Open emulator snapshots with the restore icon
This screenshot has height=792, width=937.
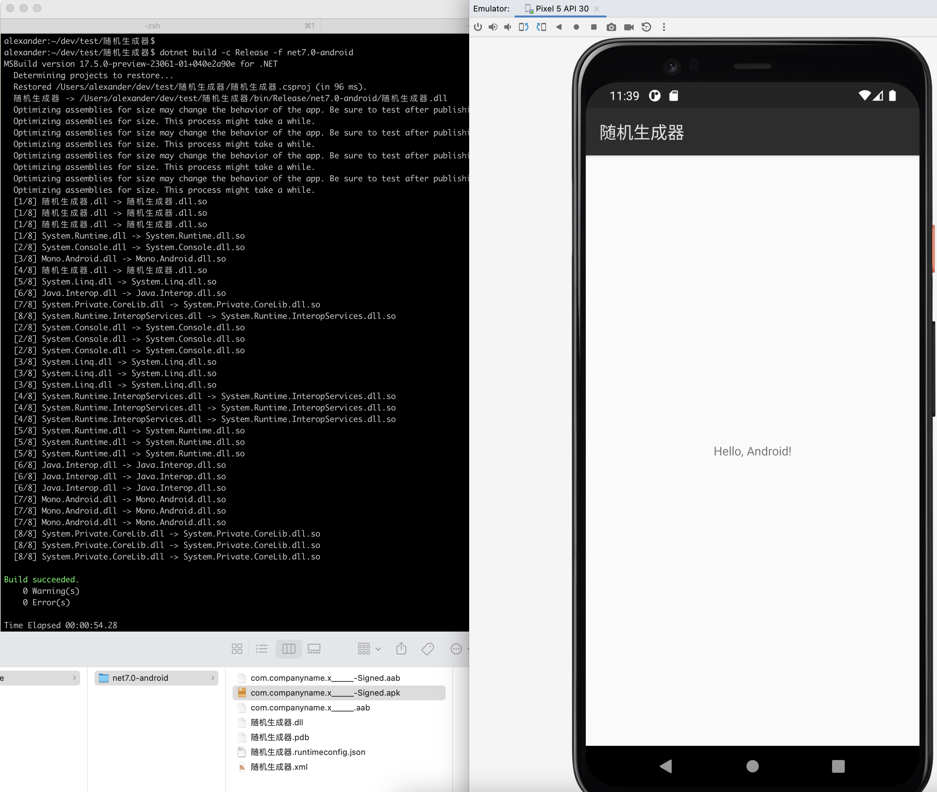(646, 27)
